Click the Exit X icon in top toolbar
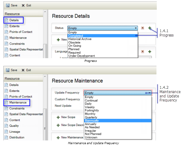This screenshot has height=146, width=190. 23,6
